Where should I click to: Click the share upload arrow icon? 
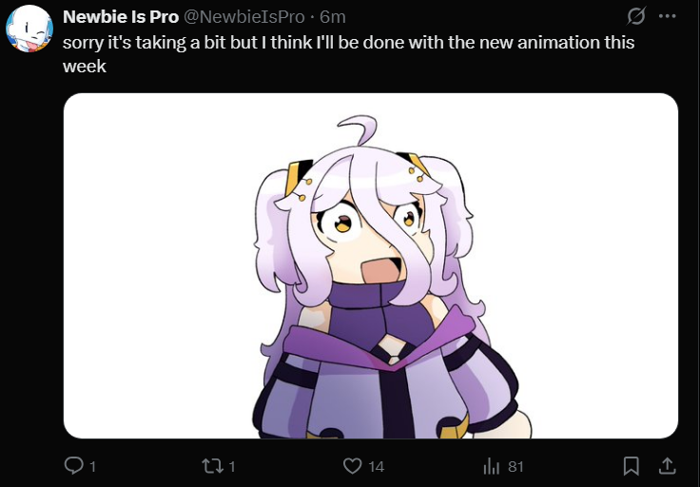pyautogui.click(x=667, y=466)
